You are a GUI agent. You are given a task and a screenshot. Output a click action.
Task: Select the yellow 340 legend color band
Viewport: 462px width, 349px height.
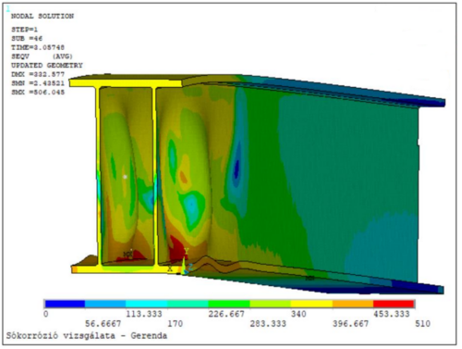tap(311, 304)
